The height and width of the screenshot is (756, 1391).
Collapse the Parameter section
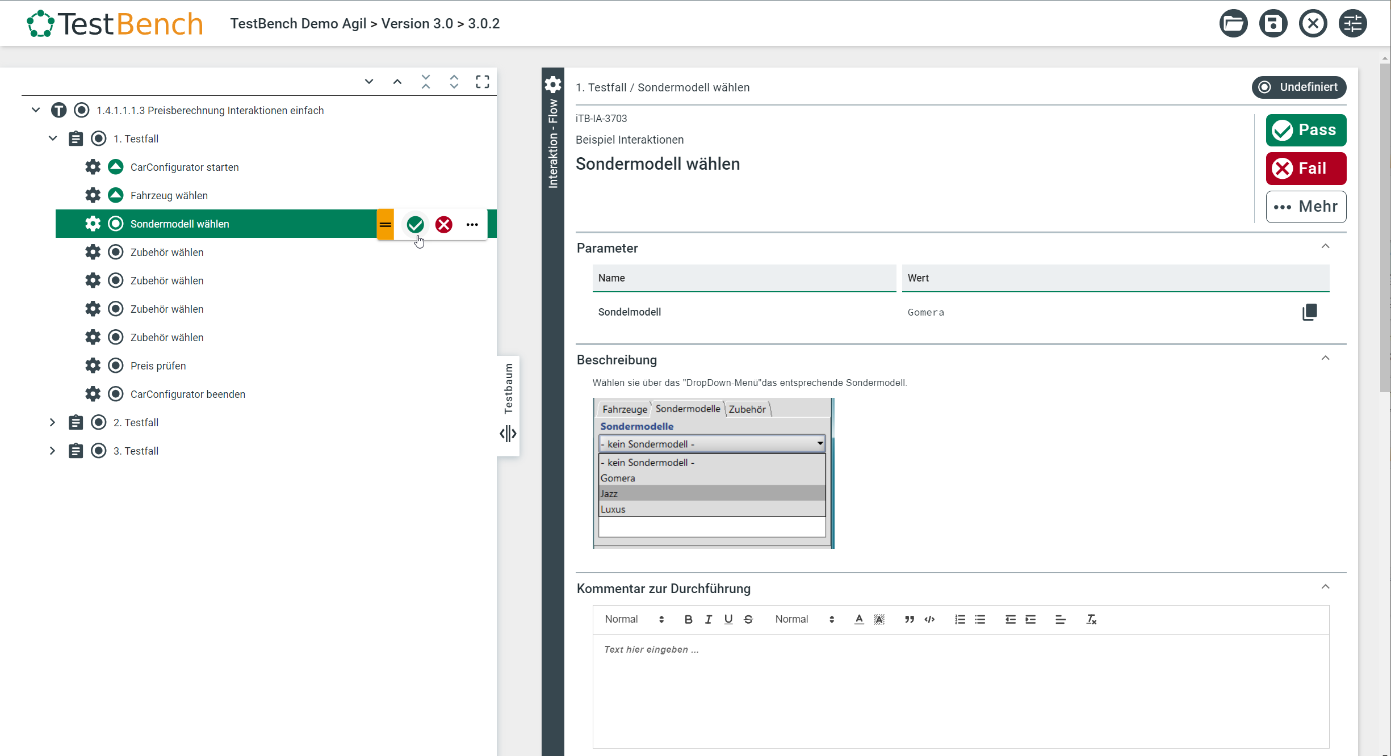(1326, 246)
